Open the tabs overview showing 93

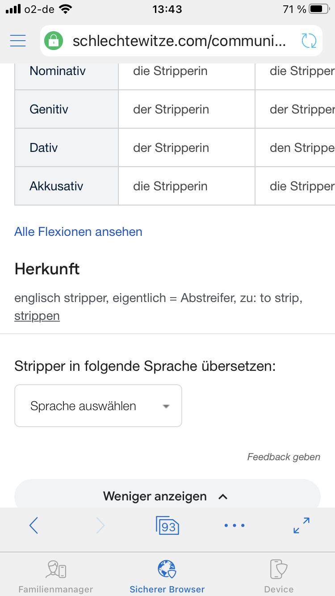167,526
